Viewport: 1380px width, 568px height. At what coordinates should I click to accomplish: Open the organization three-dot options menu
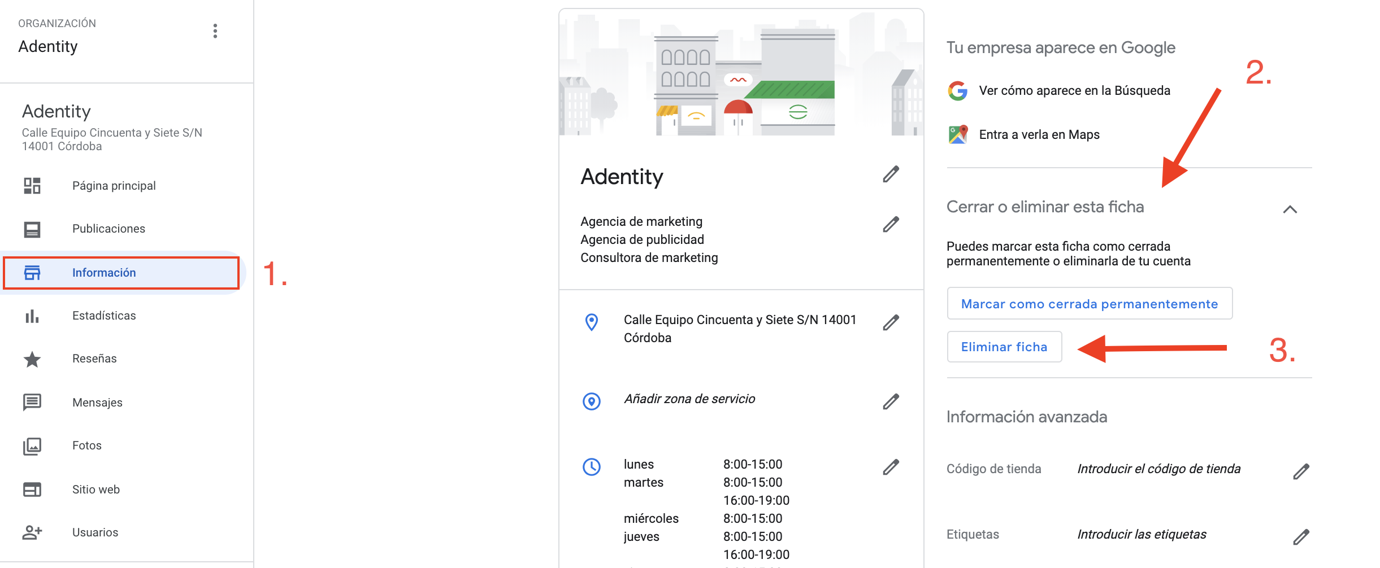(x=215, y=31)
